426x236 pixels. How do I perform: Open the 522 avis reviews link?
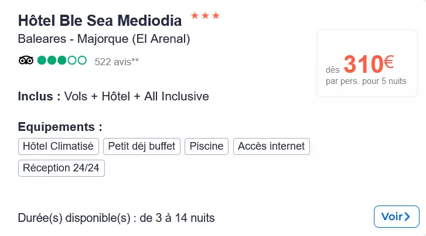pos(117,61)
